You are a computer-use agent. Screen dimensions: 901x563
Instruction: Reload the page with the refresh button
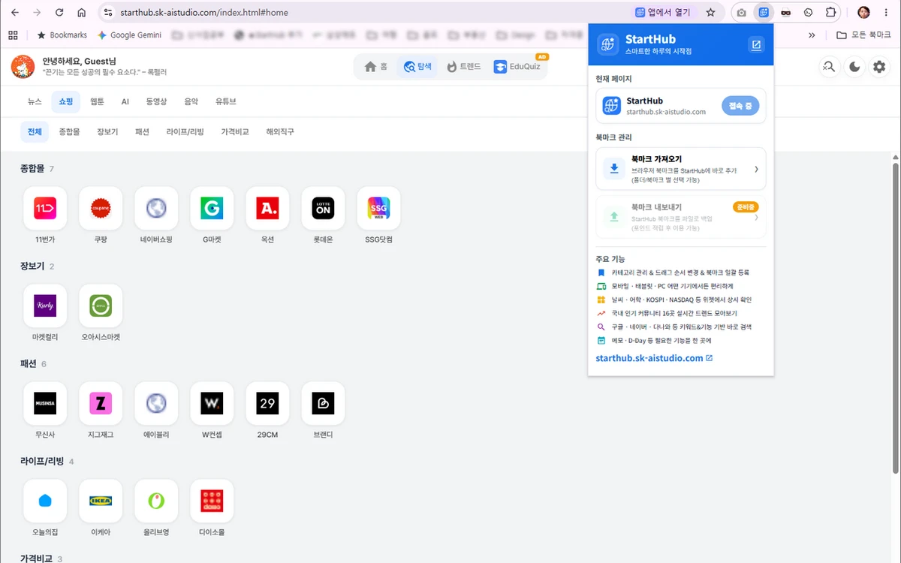coord(58,13)
